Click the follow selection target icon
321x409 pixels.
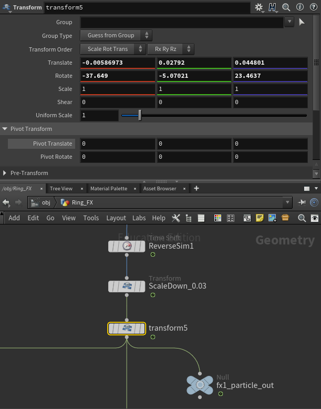314,202
